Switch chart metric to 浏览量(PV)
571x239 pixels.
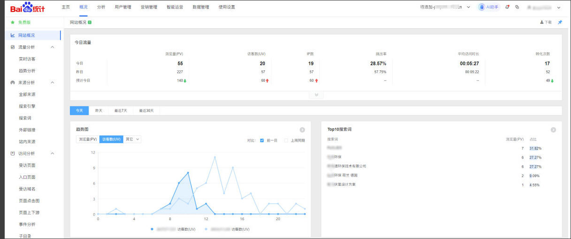pyautogui.click(x=88, y=139)
